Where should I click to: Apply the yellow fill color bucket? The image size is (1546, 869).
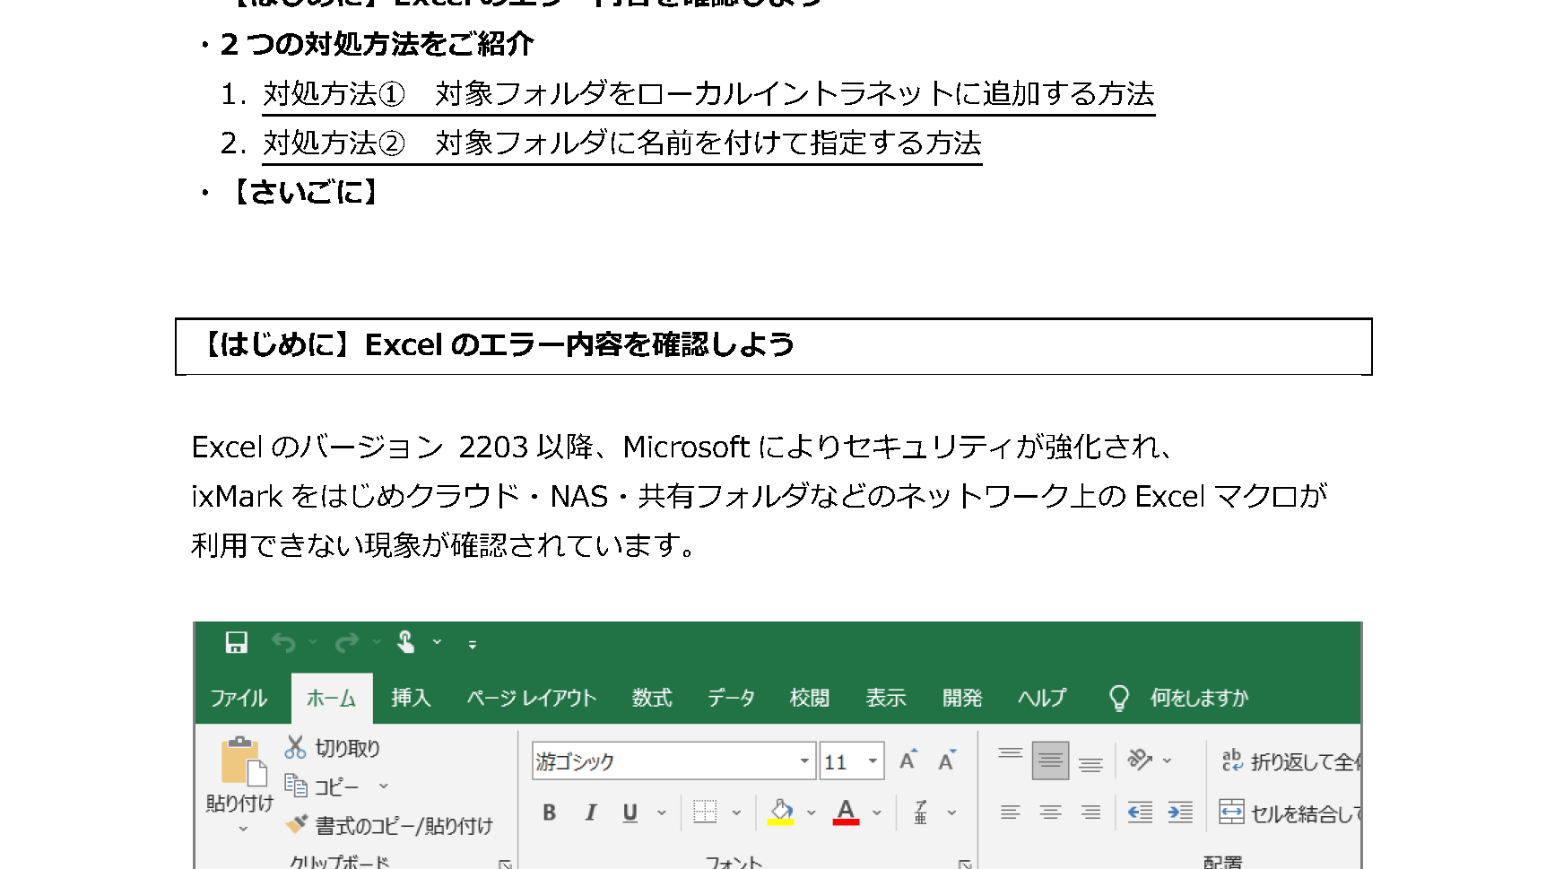coord(781,813)
